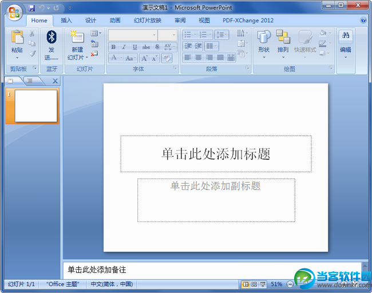
Task: Click the Copy icon in clipboard group
Action: click(x=32, y=43)
